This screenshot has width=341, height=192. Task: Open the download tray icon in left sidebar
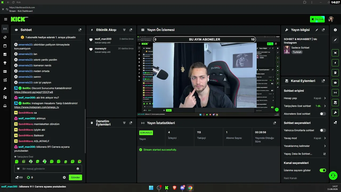(5, 106)
